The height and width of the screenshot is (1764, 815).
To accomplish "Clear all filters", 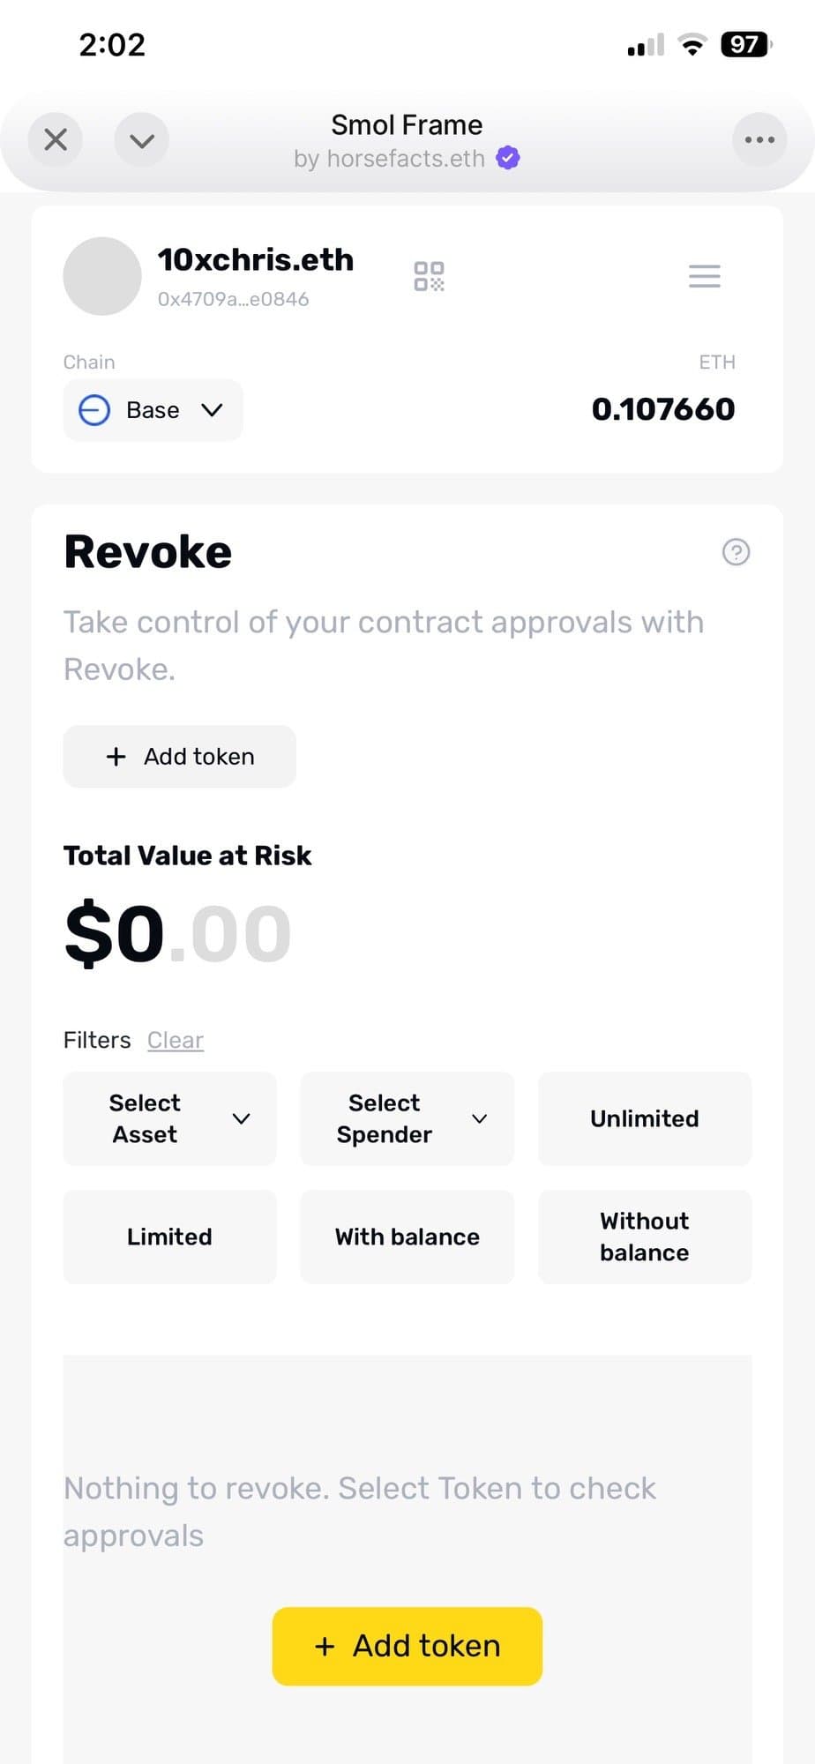I will click(176, 1041).
